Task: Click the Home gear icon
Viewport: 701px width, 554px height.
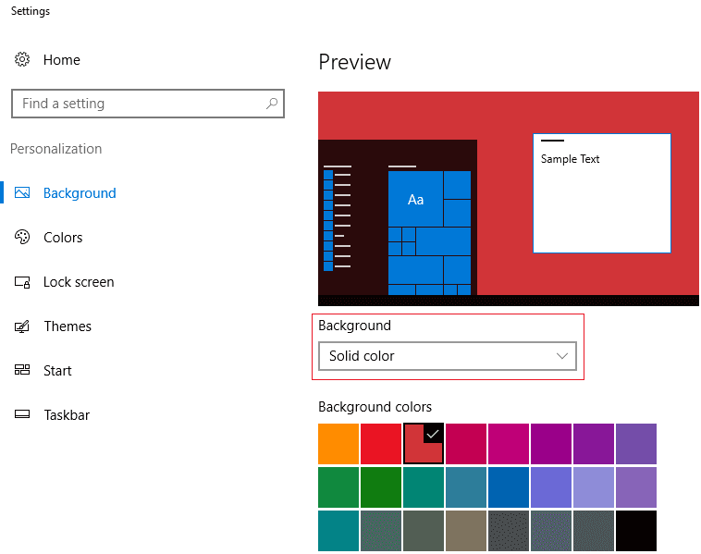Action: tap(22, 59)
